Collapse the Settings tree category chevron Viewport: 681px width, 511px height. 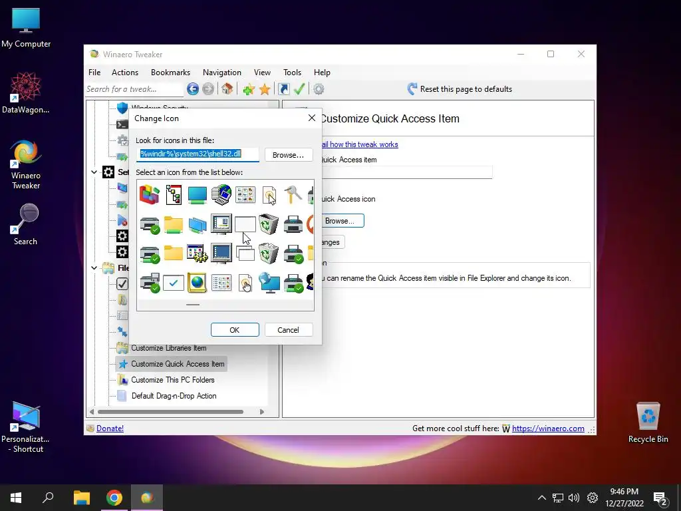pyautogui.click(x=94, y=172)
